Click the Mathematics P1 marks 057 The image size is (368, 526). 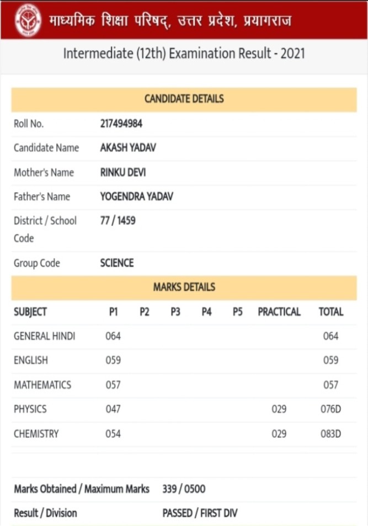click(x=113, y=385)
